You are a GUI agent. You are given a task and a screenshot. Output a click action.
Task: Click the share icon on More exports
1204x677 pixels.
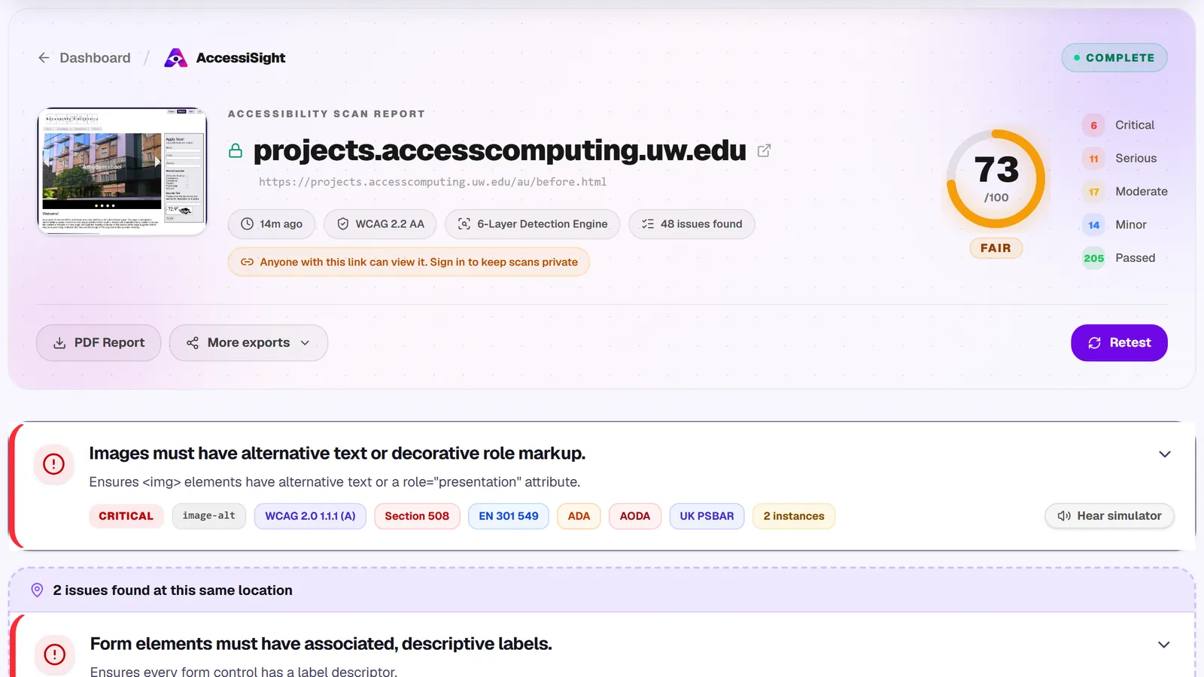(x=193, y=343)
